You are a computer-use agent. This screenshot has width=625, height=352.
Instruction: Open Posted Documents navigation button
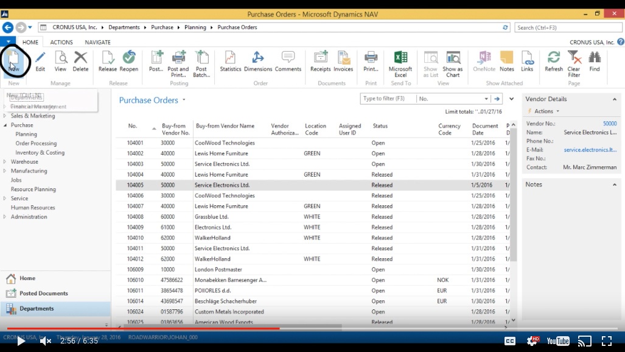(x=55, y=294)
